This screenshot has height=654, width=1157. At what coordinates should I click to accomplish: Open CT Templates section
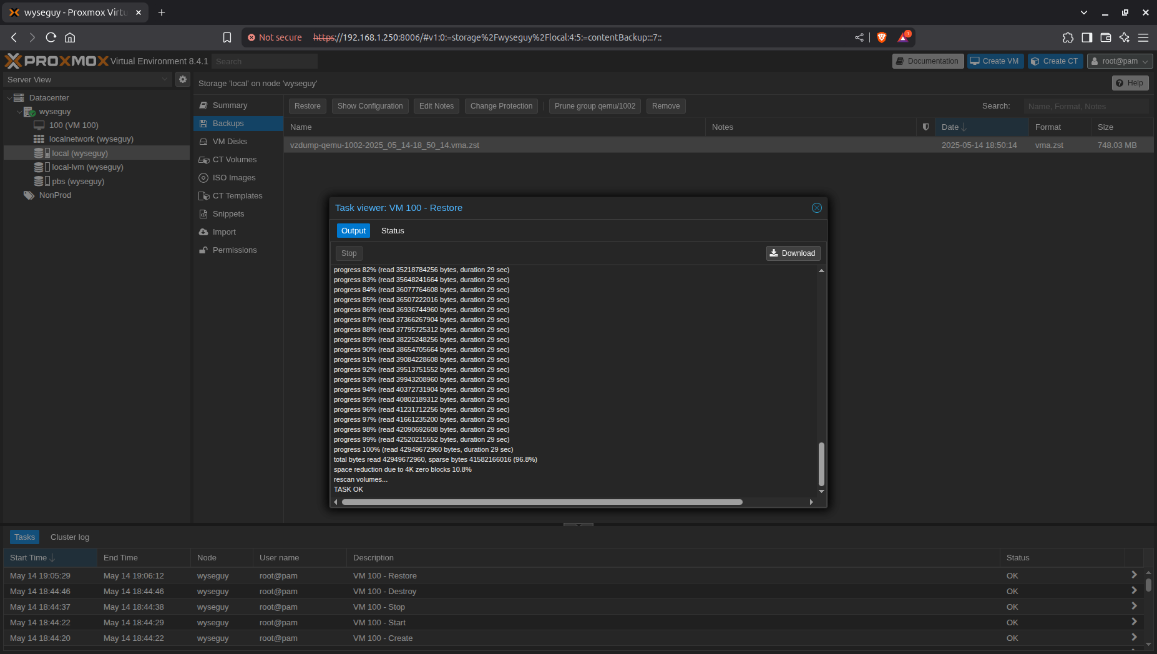tap(238, 196)
